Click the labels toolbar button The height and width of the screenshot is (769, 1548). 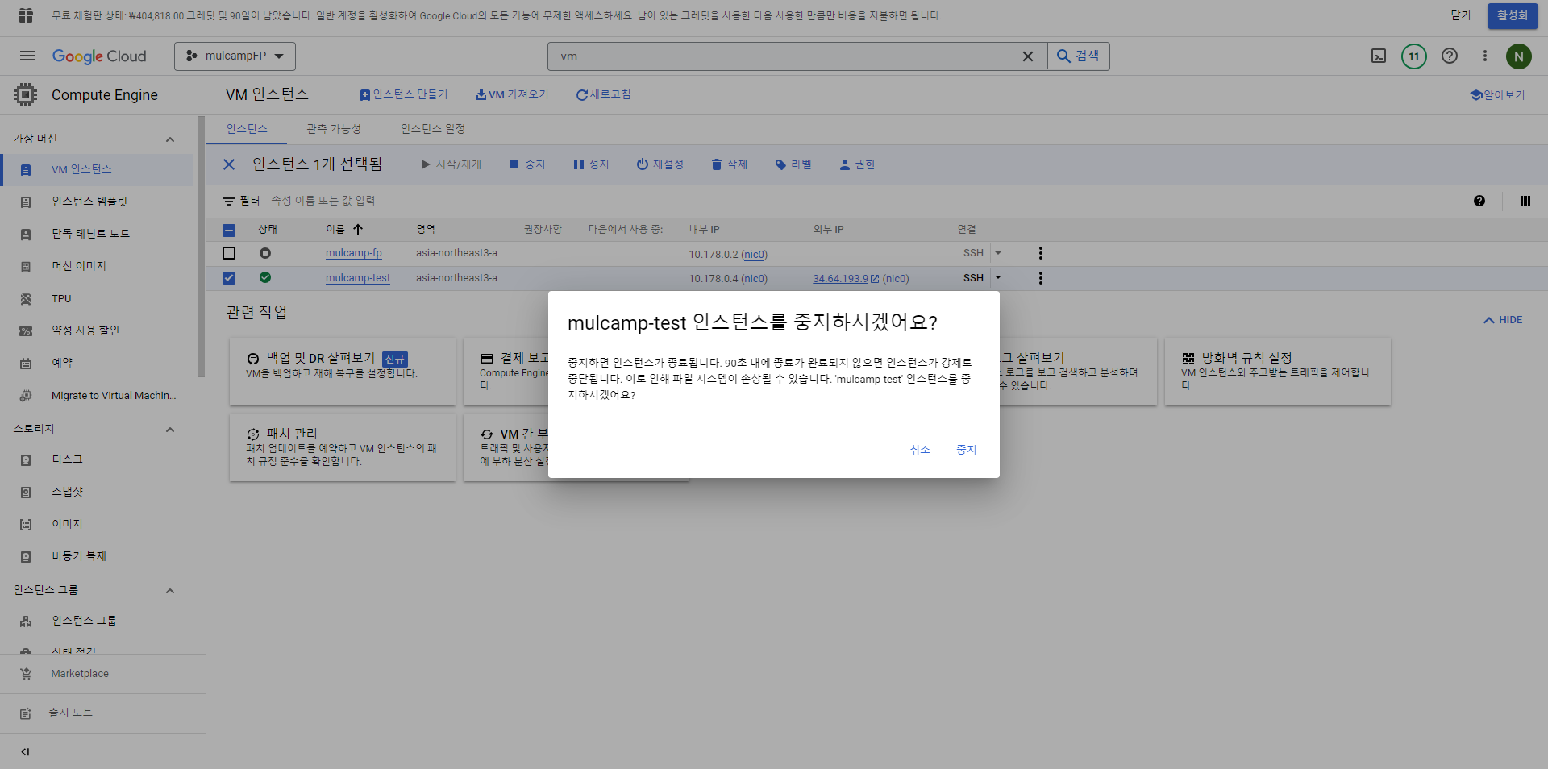pos(793,164)
